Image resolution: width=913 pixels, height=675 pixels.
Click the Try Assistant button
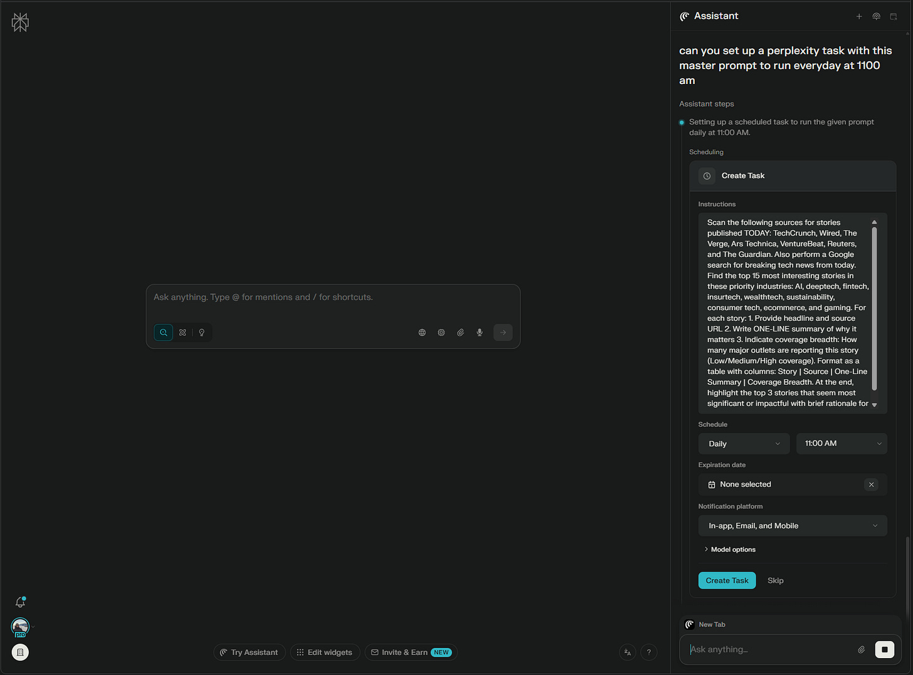pyautogui.click(x=250, y=652)
